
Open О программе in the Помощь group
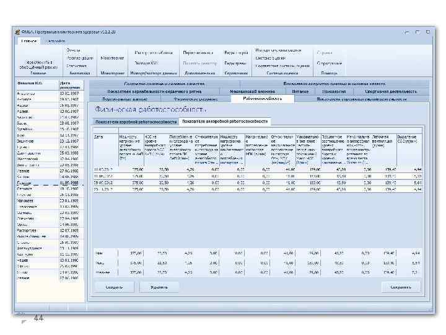click(x=329, y=63)
